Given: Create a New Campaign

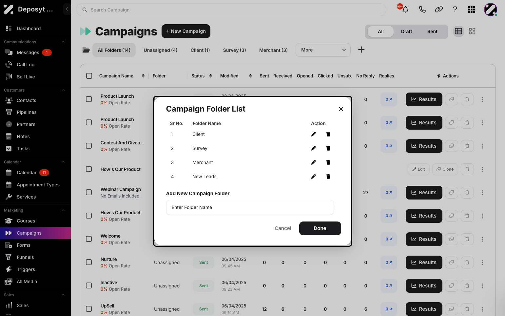Looking at the screenshot, I should (186, 31).
